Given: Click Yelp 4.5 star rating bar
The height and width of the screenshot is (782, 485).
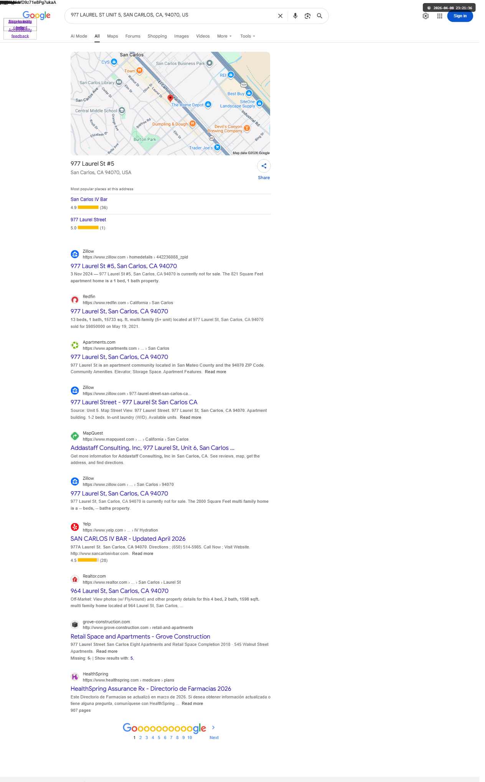Looking at the screenshot, I should [88, 560].
